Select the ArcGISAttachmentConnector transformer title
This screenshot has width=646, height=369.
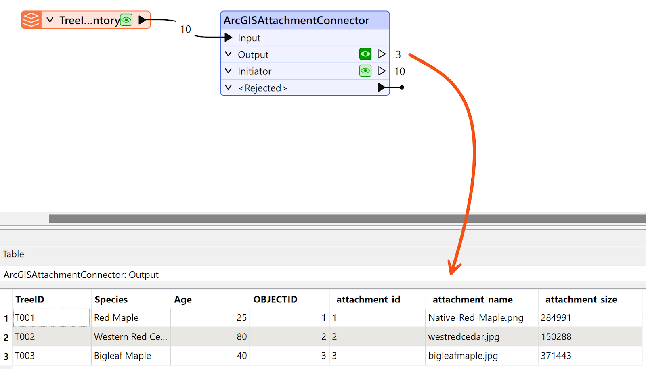click(x=296, y=20)
